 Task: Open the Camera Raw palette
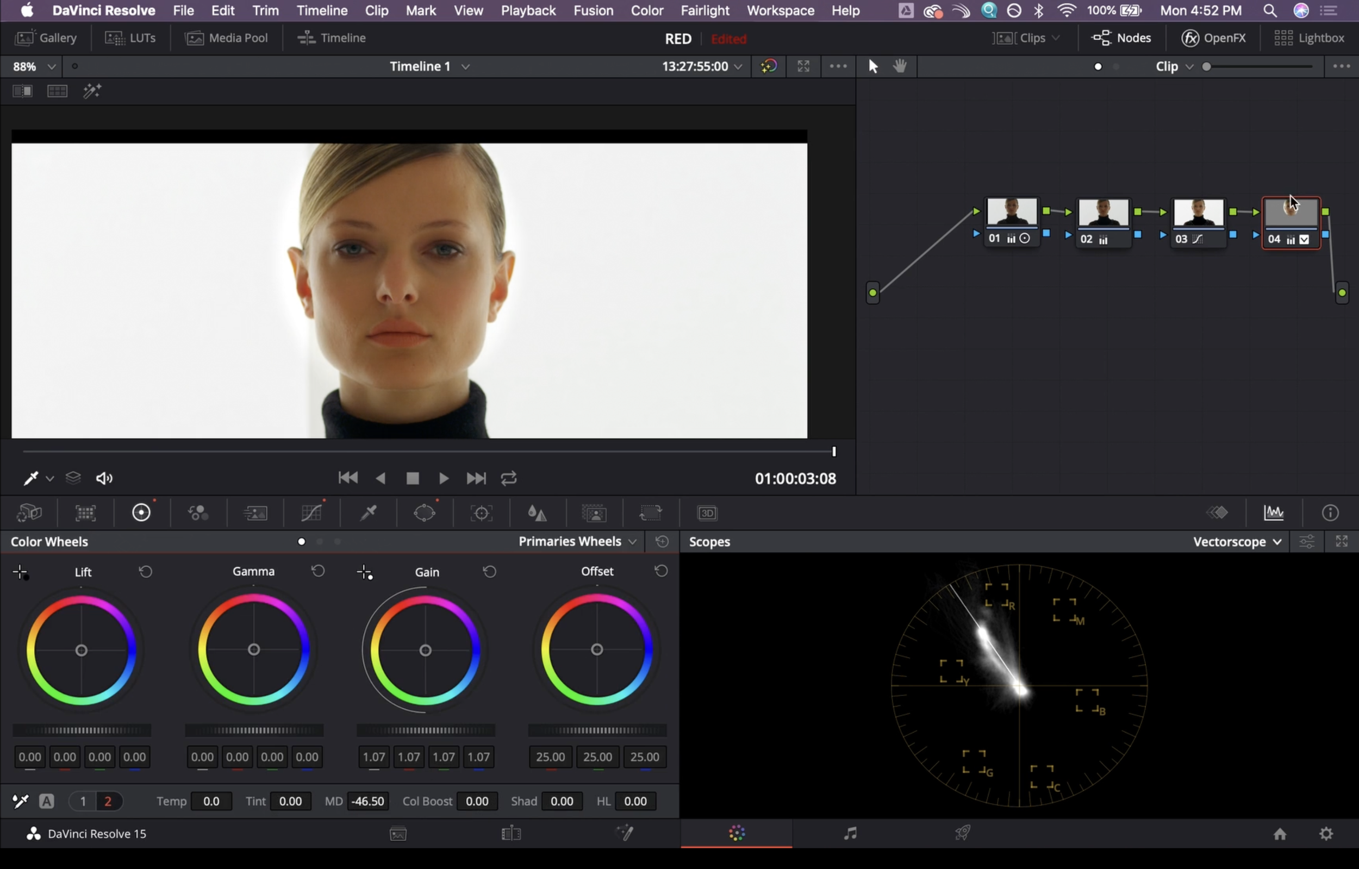point(29,513)
